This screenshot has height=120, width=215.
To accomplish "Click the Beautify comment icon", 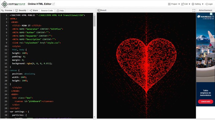I will [17, 10].
